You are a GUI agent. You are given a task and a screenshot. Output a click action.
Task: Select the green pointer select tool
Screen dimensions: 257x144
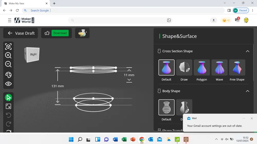pyautogui.click(x=8, y=98)
